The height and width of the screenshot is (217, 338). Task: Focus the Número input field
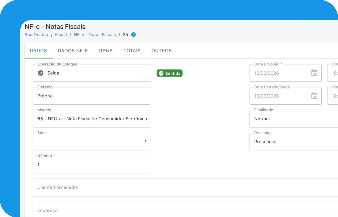(92, 165)
